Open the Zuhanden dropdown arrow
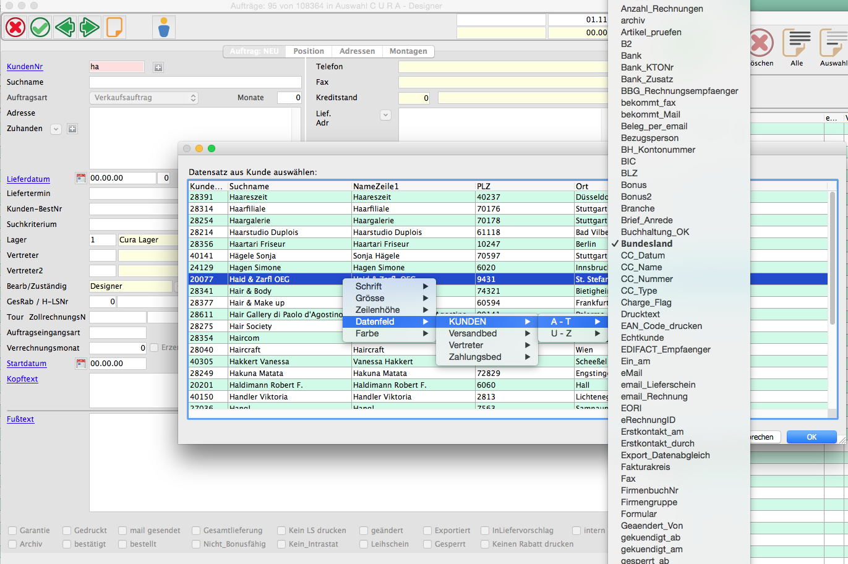Screen dimensions: 848x564 pyautogui.click(x=56, y=129)
